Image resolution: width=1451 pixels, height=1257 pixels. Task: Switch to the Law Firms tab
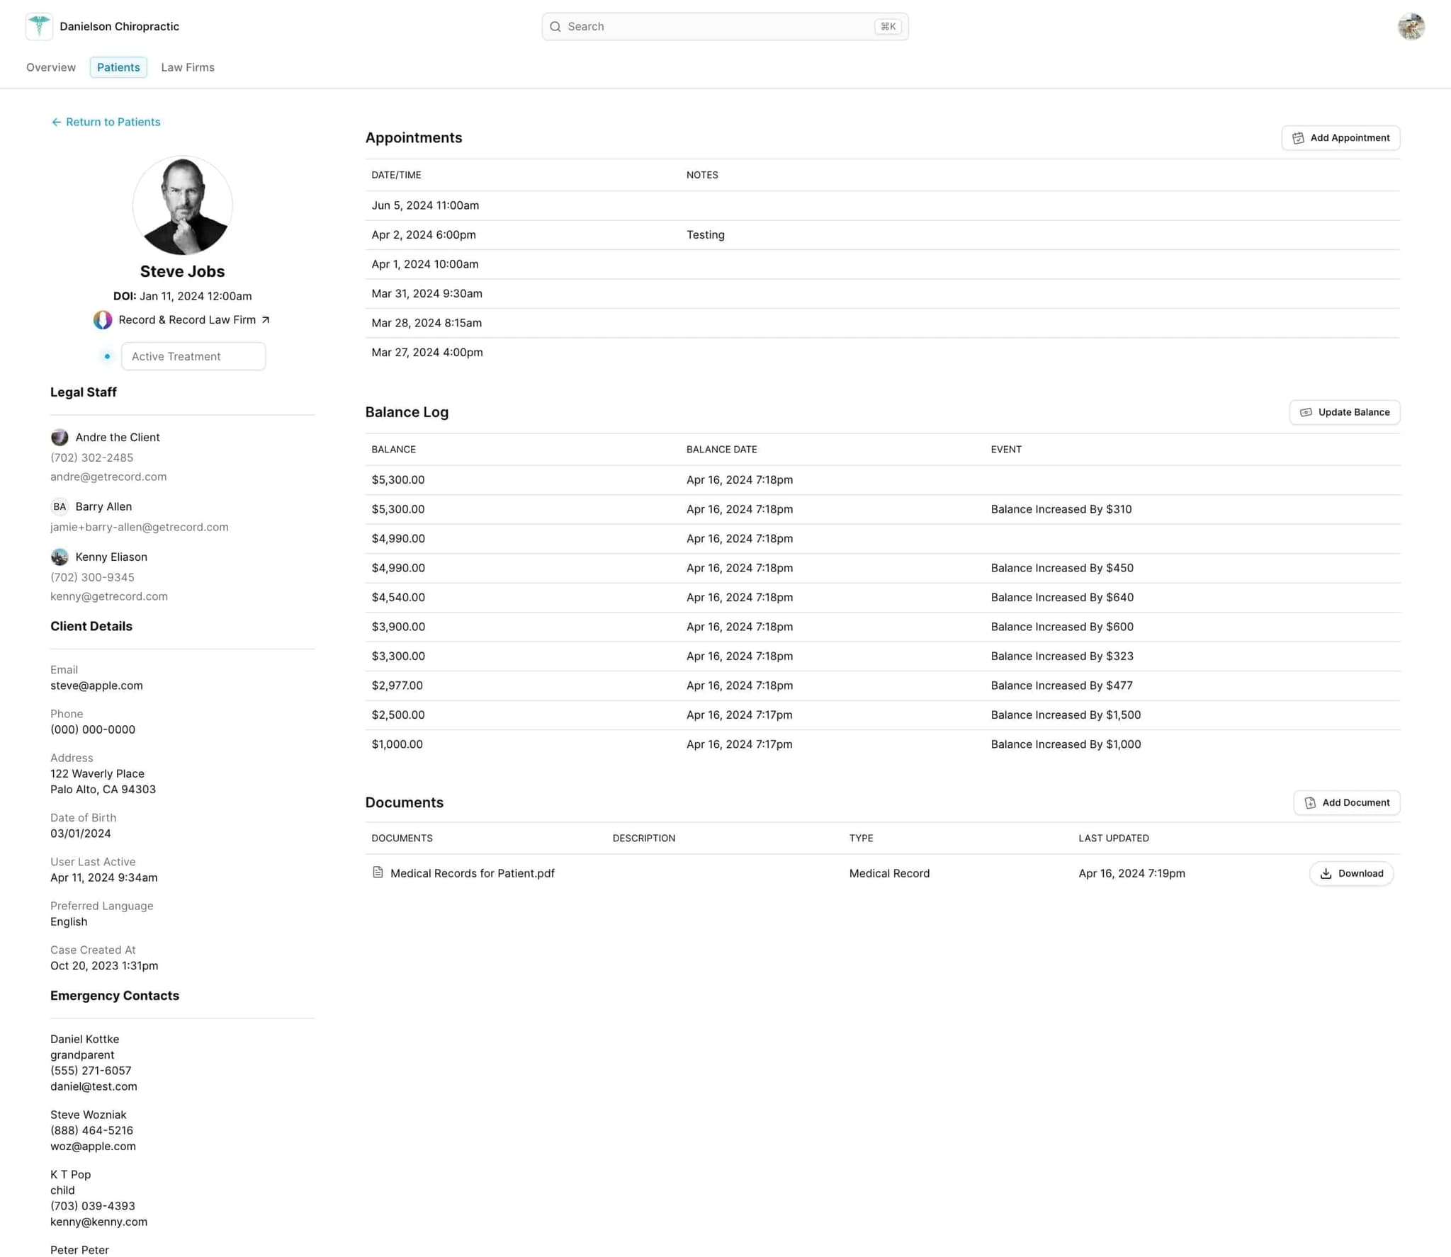(x=188, y=67)
